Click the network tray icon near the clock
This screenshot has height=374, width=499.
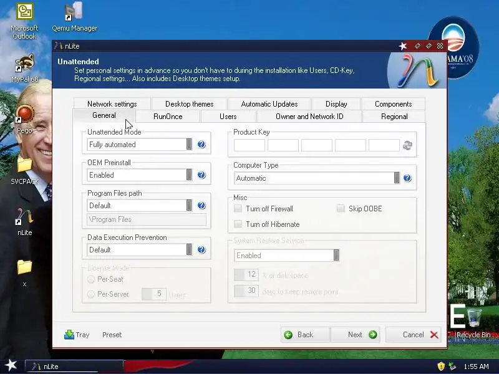pos(452,367)
